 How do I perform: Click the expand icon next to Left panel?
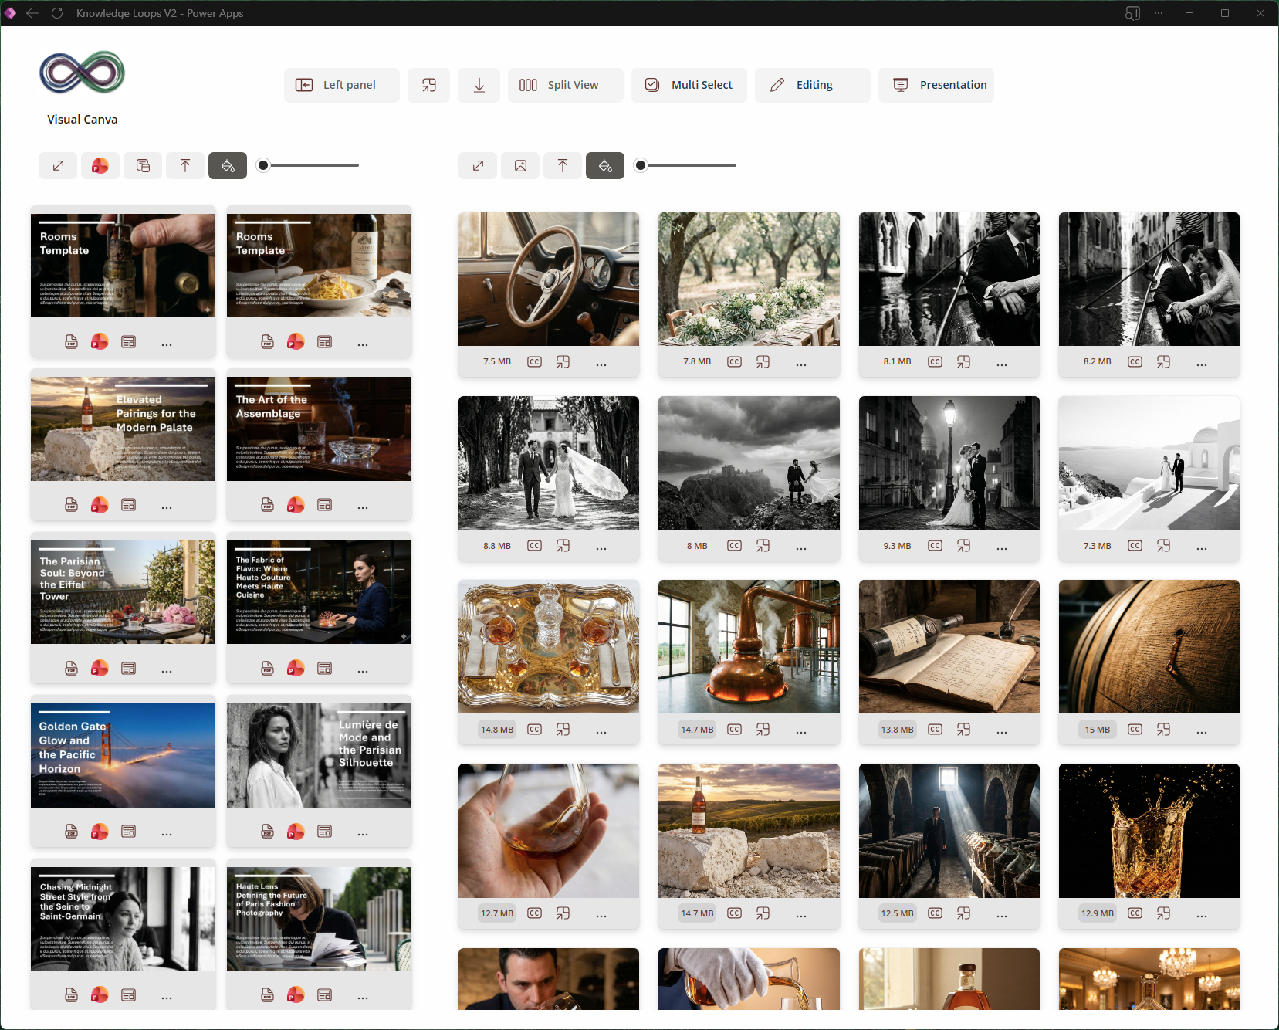click(429, 85)
